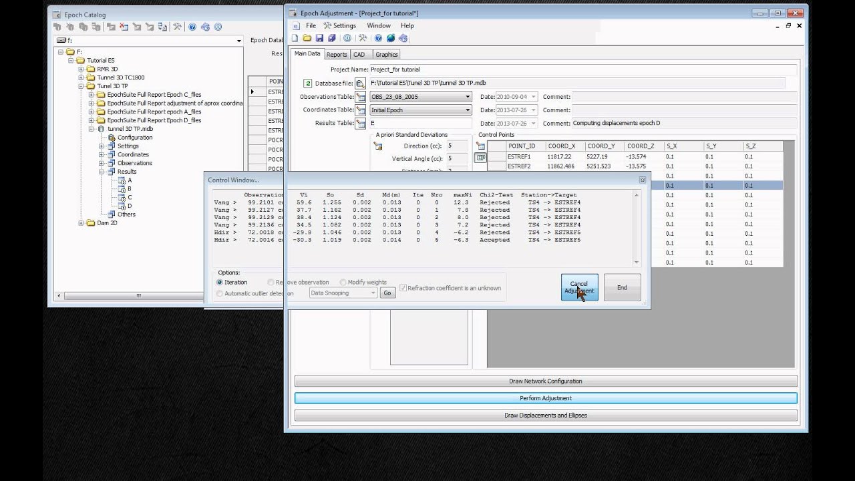
Task: Click the globe web icon in Epoch Adjustment toolbar
Action: (391, 38)
